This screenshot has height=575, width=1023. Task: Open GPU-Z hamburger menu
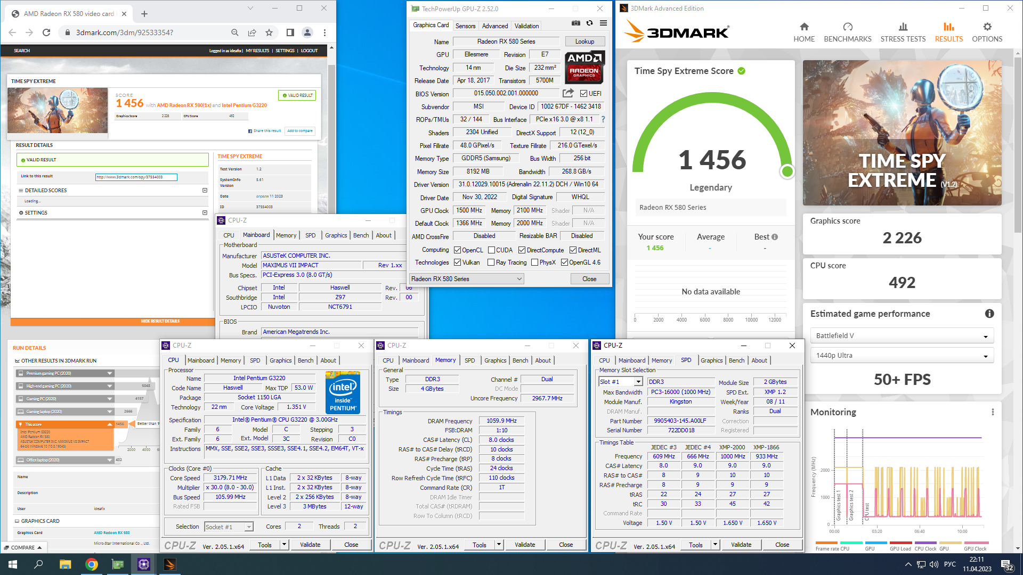[x=603, y=23]
